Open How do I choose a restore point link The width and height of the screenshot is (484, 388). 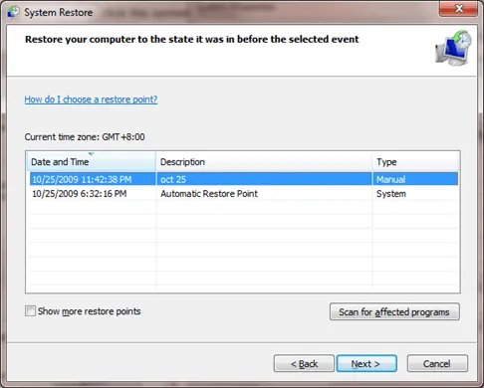click(x=91, y=99)
